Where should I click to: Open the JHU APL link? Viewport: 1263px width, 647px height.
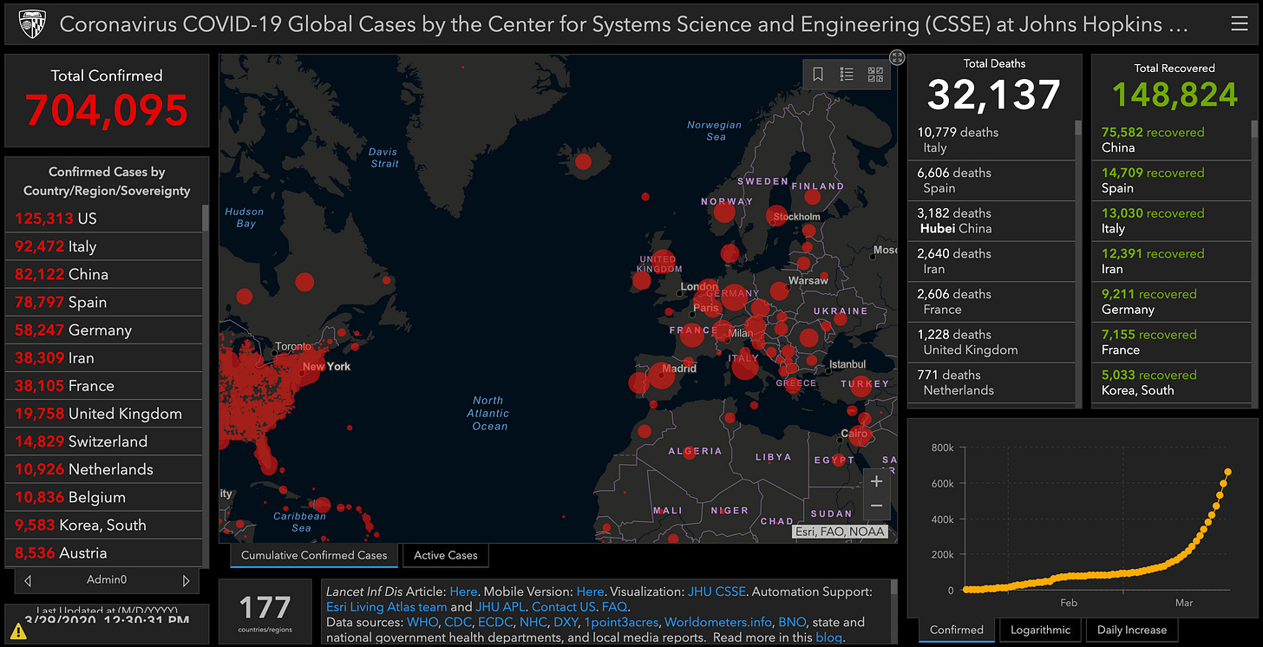click(x=500, y=607)
